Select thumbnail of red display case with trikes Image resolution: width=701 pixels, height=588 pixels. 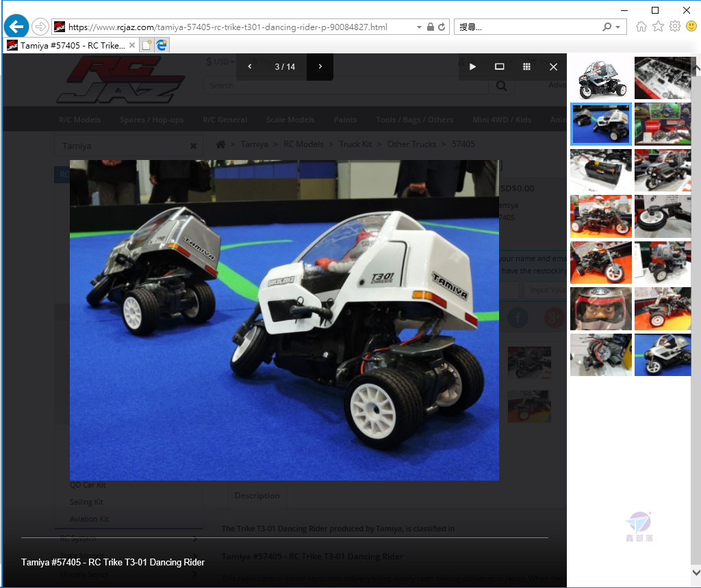coord(663,124)
